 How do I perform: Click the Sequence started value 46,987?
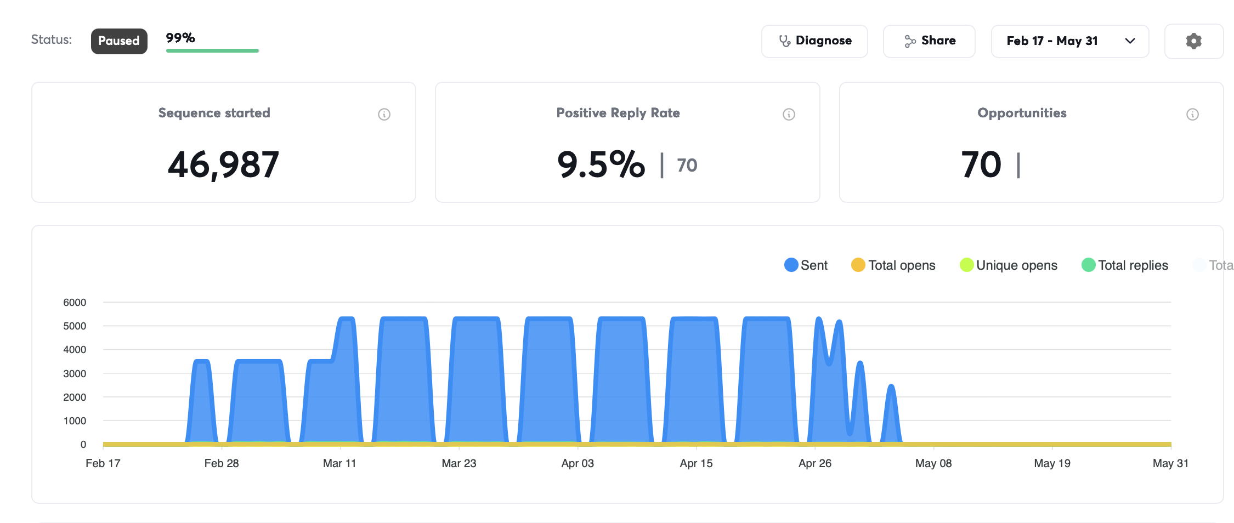pyautogui.click(x=224, y=164)
